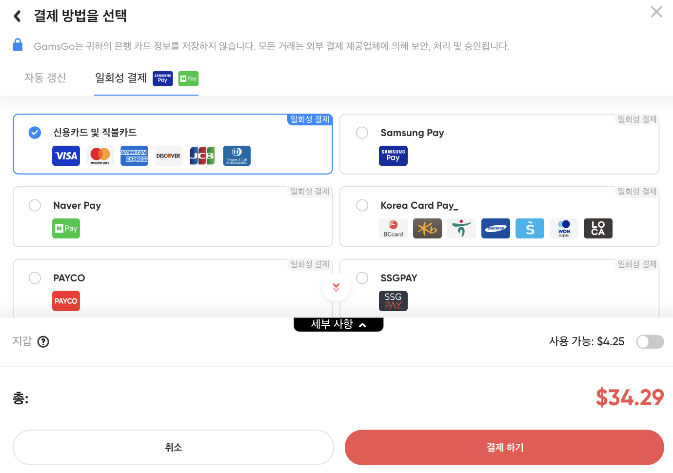Screen dimensions: 673x473
Task: Click the BCcard logo
Action: tap(393, 228)
